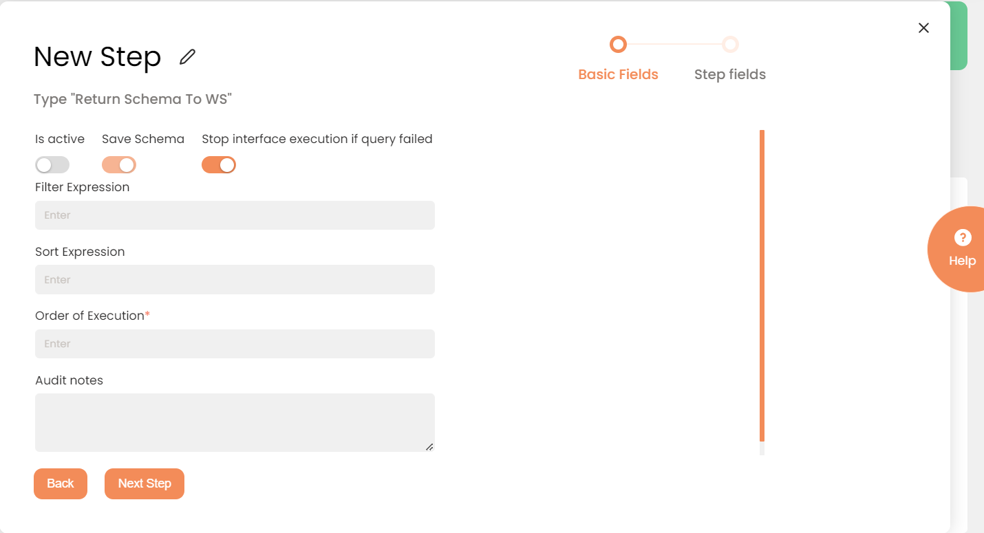
Task: Focus the Filter Expression input field
Action: click(x=235, y=215)
